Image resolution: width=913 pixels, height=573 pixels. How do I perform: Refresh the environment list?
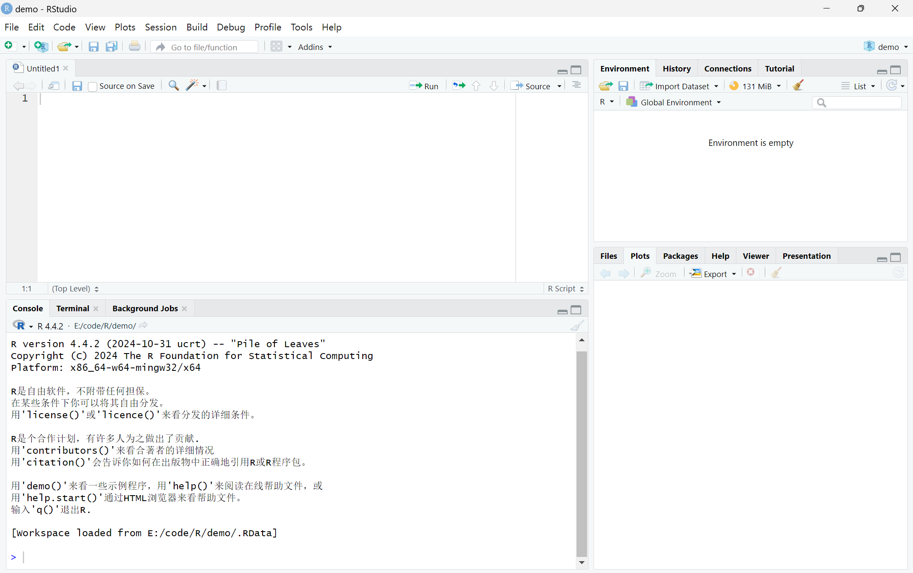click(x=891, y=85)
